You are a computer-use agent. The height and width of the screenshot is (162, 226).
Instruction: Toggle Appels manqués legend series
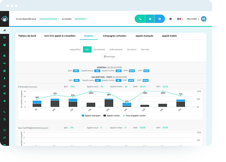point(91,116)
